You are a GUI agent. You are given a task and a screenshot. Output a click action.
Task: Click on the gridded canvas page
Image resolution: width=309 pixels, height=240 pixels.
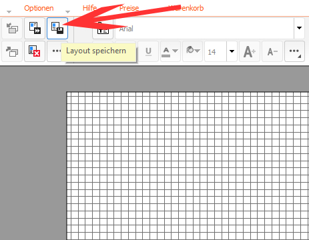(x=188, y=165)
